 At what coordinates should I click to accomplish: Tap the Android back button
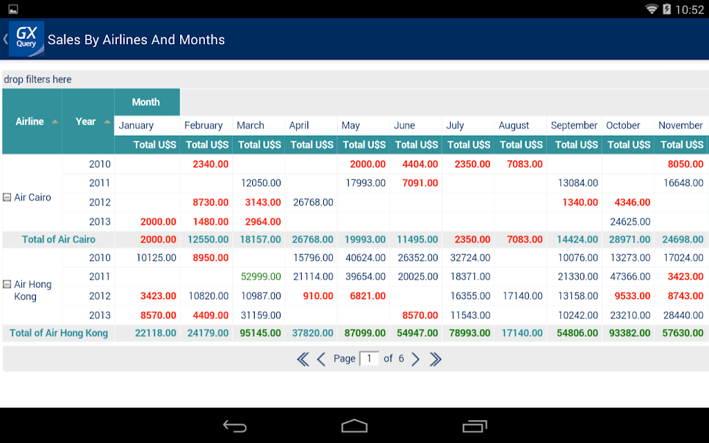pyautogui.click(x=235, y=426)
